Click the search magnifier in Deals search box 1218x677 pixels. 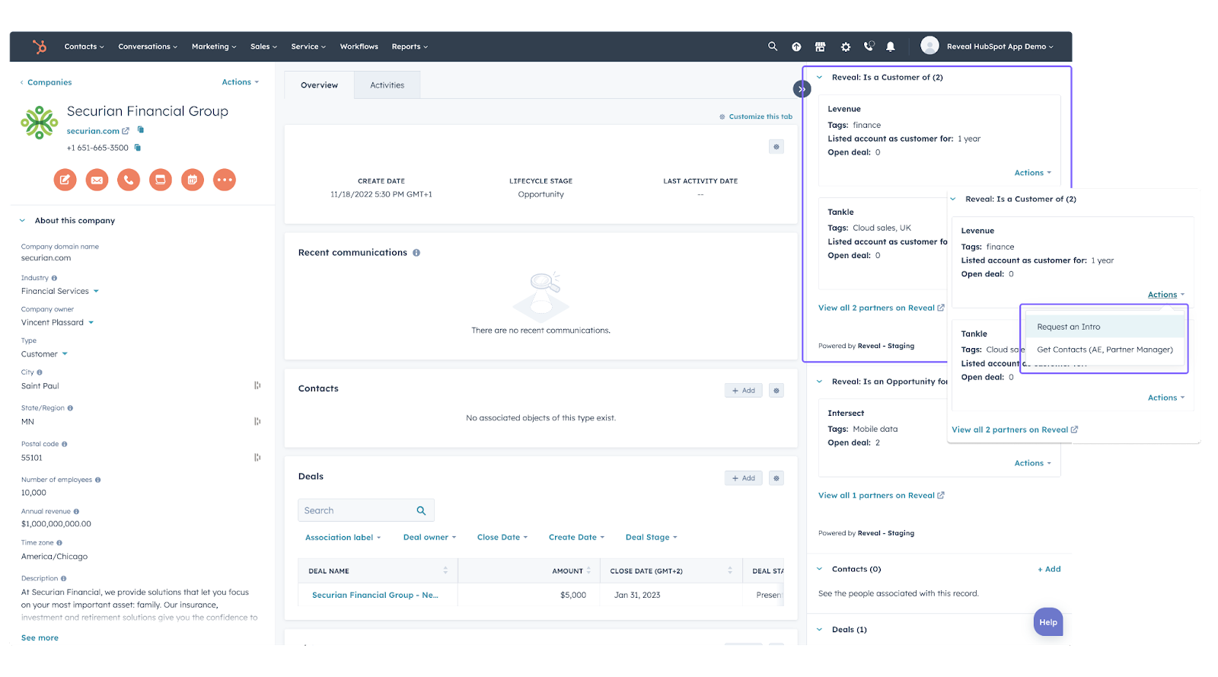point(421,510)
